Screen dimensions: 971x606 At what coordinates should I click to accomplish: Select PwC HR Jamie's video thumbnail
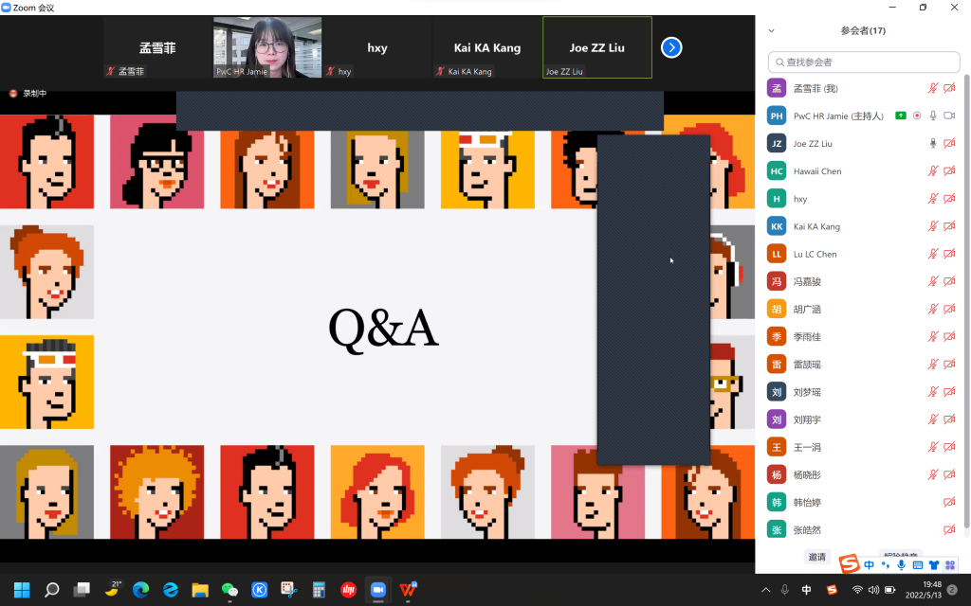point(267,47)
